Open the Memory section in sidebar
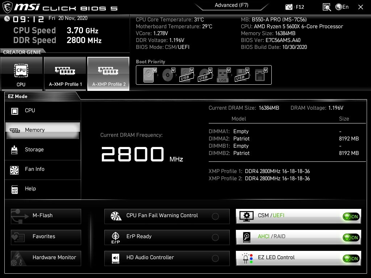Image resolution: width=371 pixels, height=278 pixels. click(43, 130)
